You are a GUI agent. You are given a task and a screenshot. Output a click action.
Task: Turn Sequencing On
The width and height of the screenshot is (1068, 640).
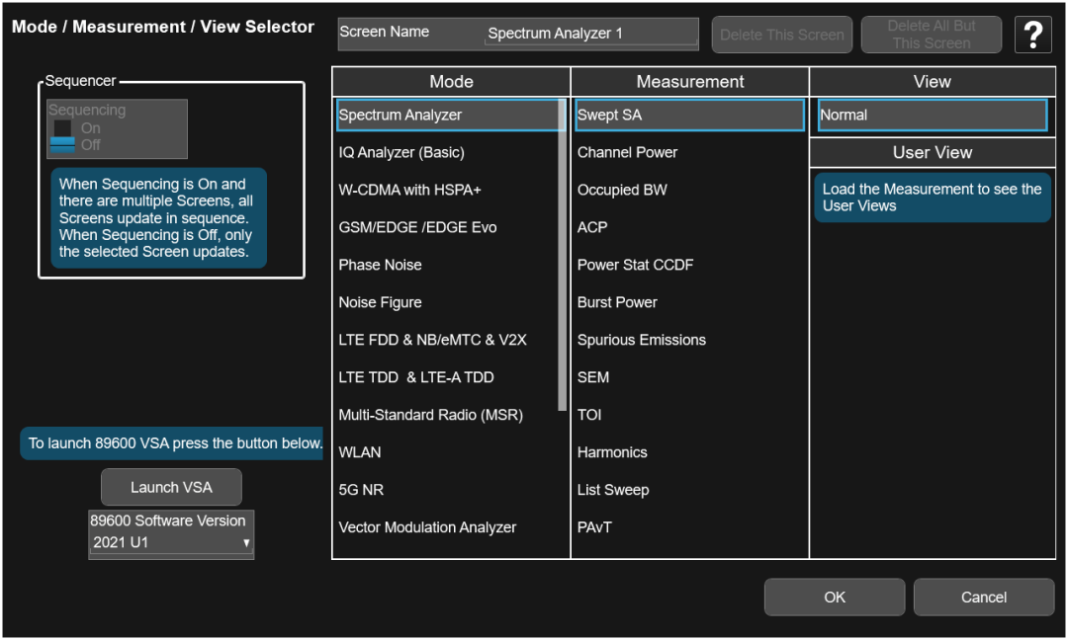click(x=63, y=128)
